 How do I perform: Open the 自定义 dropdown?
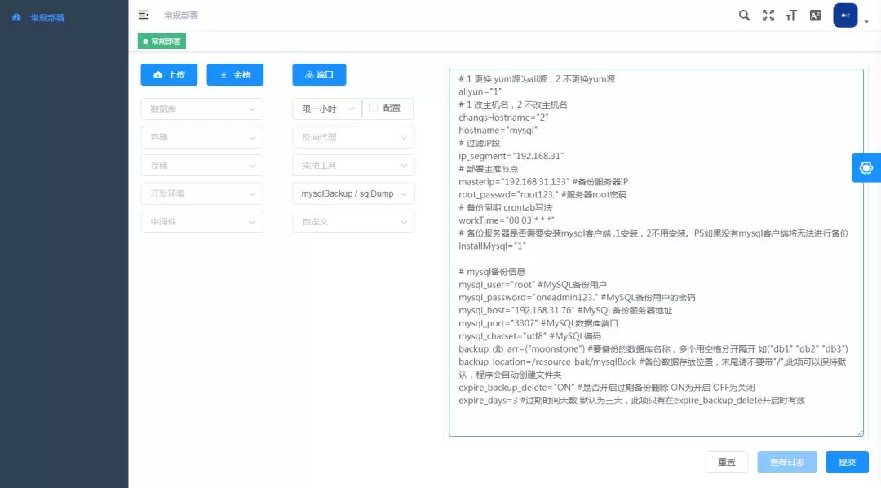point(353,221)
